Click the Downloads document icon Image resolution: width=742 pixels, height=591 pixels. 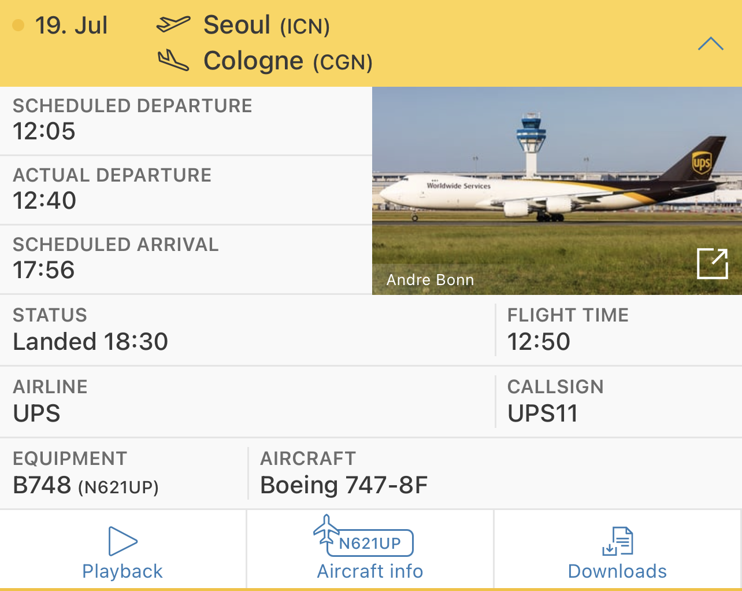[x=618, y=541]
